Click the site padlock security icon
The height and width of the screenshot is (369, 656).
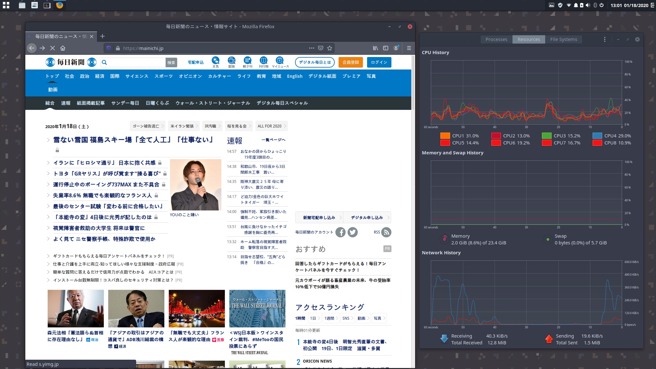(118, 48)
